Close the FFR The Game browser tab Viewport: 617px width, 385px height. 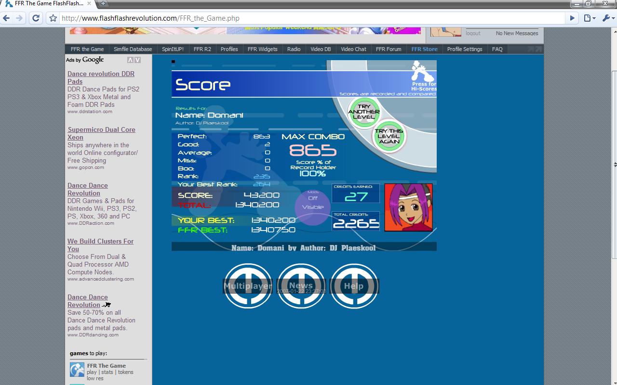(89, 3)
